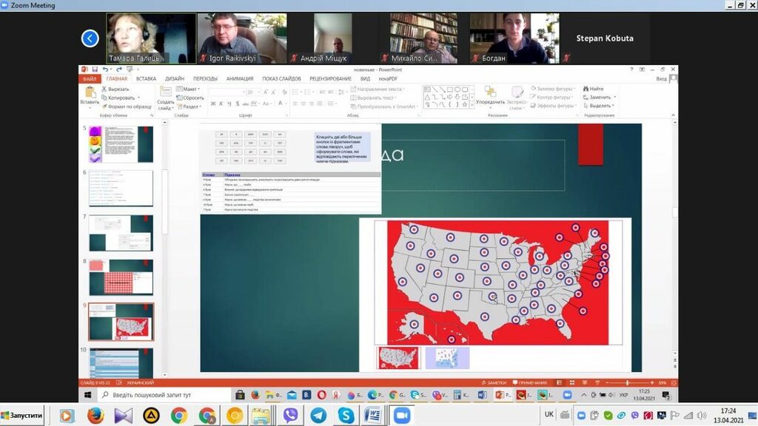This screenshot has height=426, width=758.
Task: Expand the Упорядочить arrange dropdown
Action: pos(490,102)
